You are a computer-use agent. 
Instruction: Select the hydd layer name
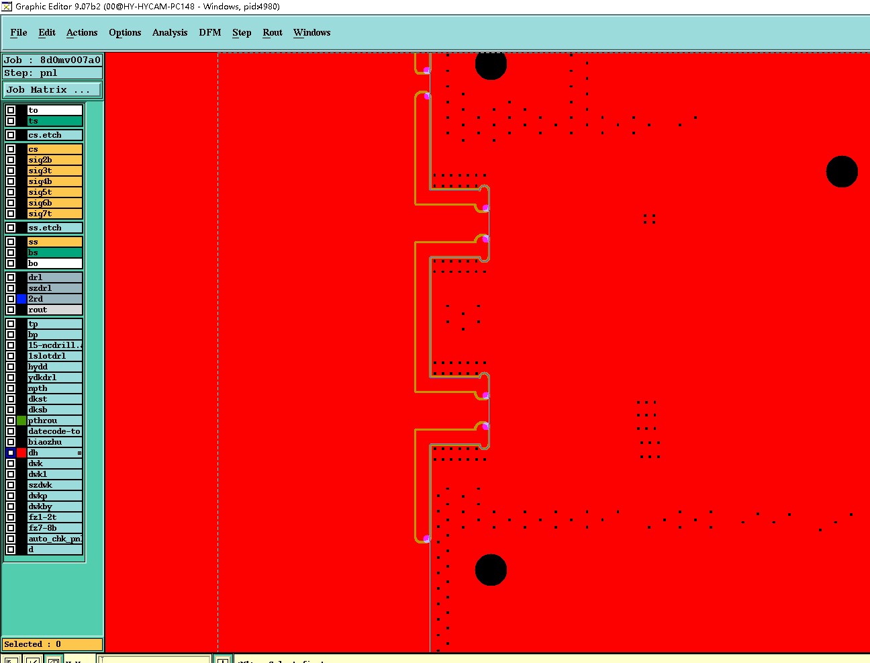tap(55, 367)
